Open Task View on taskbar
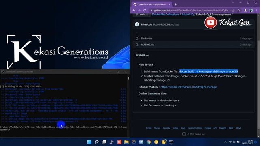The width and height of the screenshot is (260, 146). tap(104, 142)
